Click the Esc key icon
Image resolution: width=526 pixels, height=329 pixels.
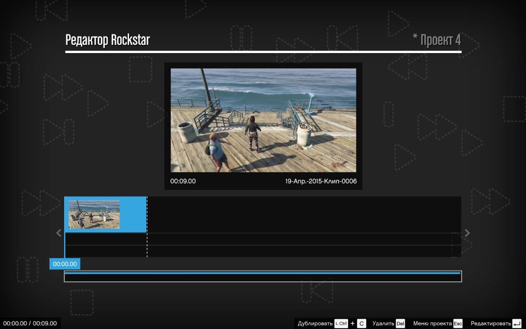pyautogui.click(x=458, y=324)
